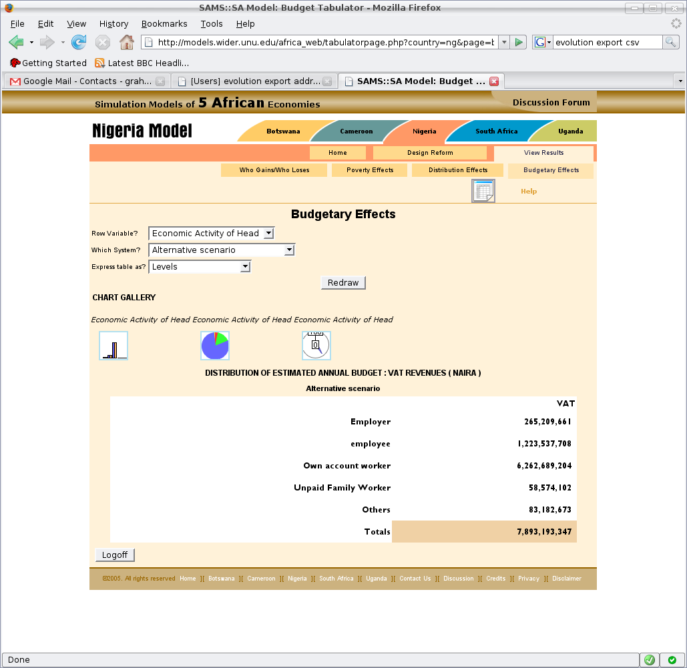The height and width of the screenshot is (668, 687).
Task: Click the Logoff button
Action: click(116, 555)
